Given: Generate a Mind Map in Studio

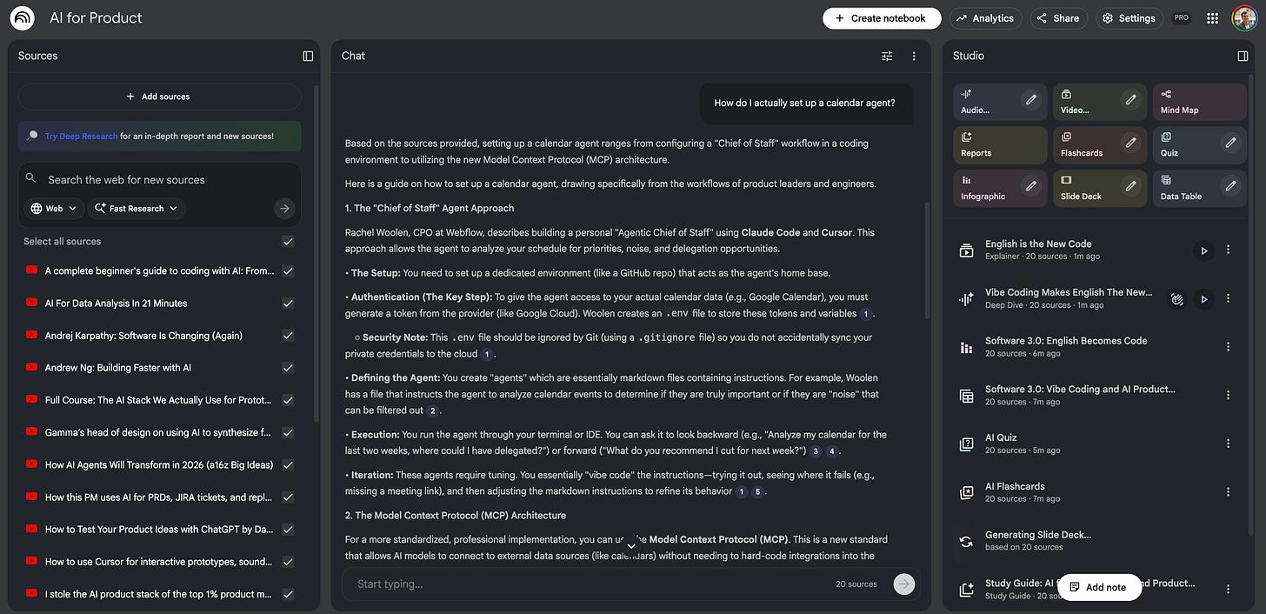Looking at the screenshot, I should click(1198, 103).
